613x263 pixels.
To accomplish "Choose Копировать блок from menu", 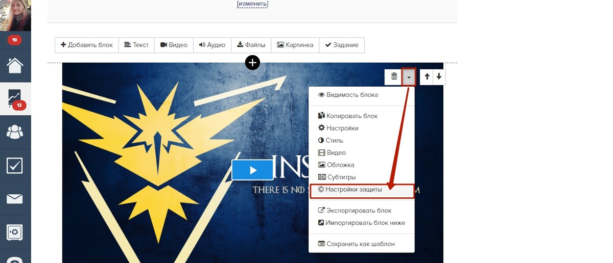I will tap(362, 116).
